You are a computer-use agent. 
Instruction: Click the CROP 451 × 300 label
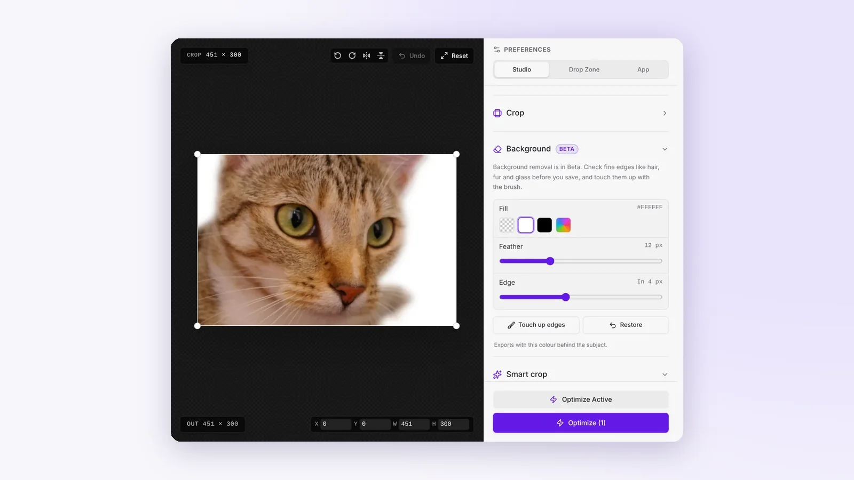pos(214,55)
